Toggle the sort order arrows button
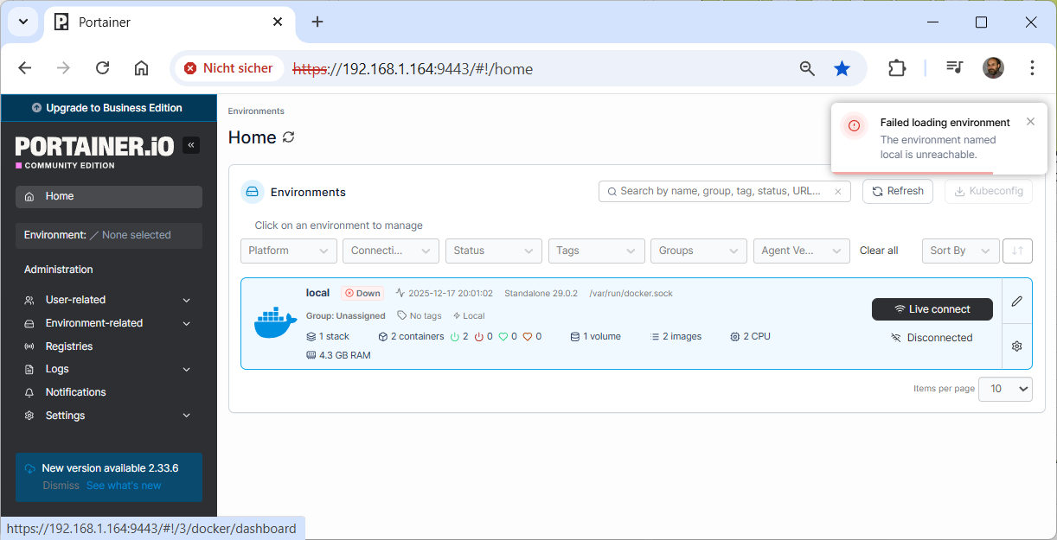 [1017, 251]
